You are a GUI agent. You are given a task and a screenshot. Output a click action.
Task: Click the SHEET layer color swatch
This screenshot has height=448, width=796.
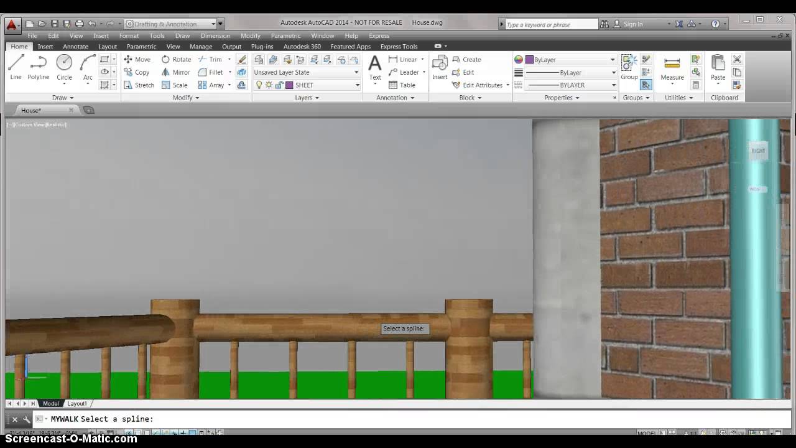[x=289, y=85]
